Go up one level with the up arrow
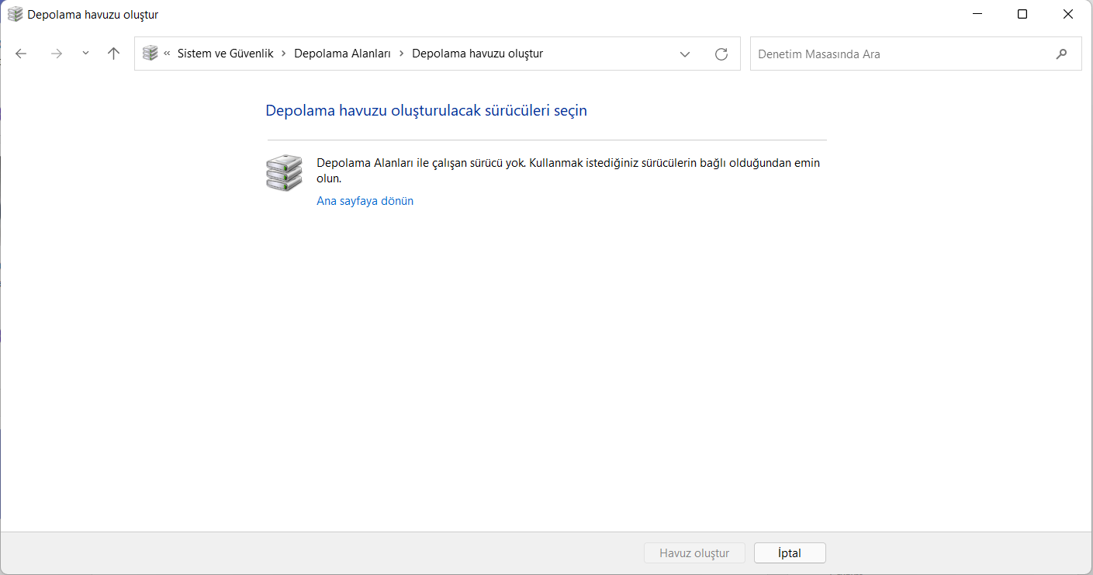The image size is (1093, 575). (x=114, y=54)
